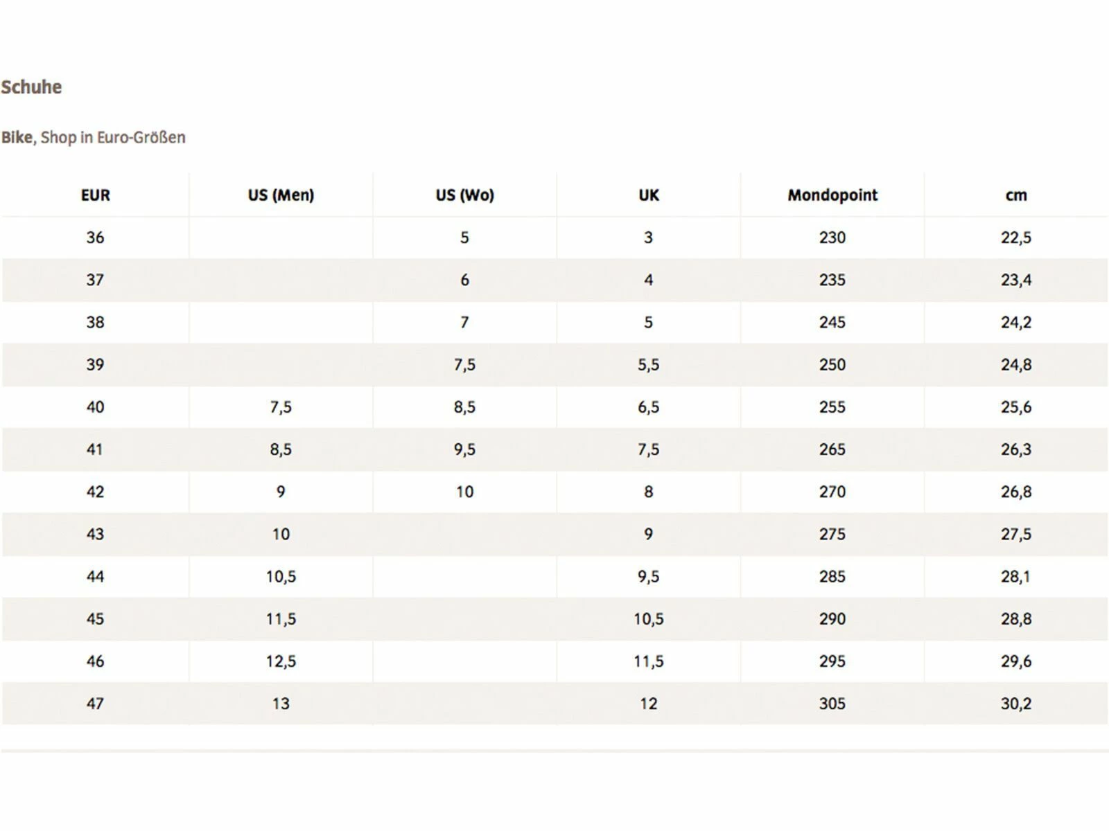Select Mondopoint value 270
The width and height of the screenshot is (1109, 831).
tap(832, 492)
